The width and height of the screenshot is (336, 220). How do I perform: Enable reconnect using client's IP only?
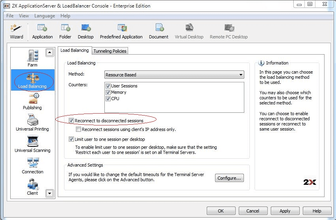[78, 129]
